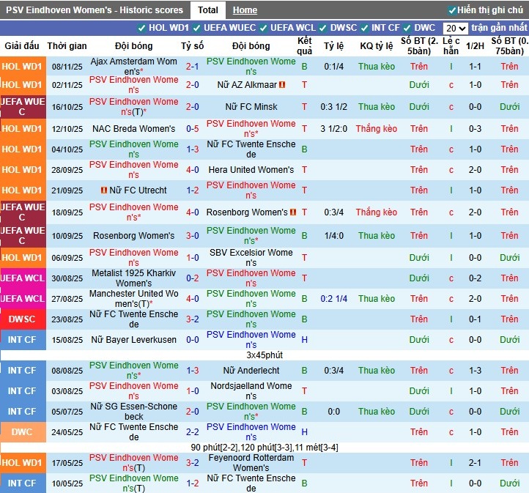This screenshot has height=493, width=529.
Task: Toggle the Hiển thị ghi chú checkbox
Action: point(452,10)
